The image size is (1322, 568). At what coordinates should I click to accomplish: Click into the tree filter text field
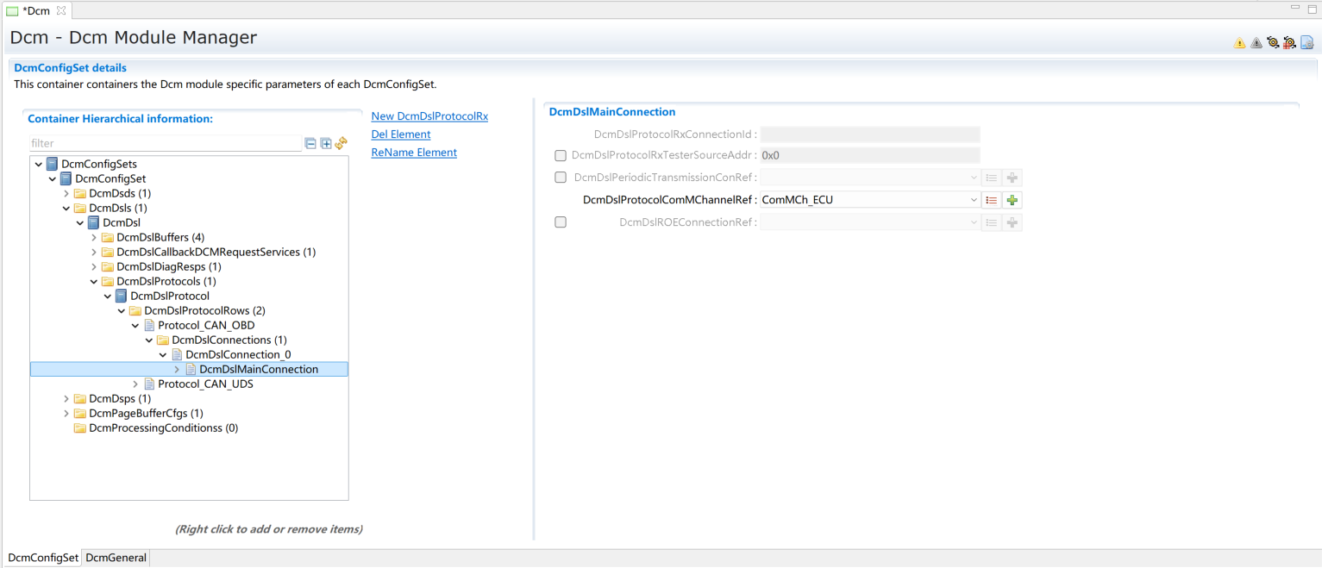click(164, 144)
